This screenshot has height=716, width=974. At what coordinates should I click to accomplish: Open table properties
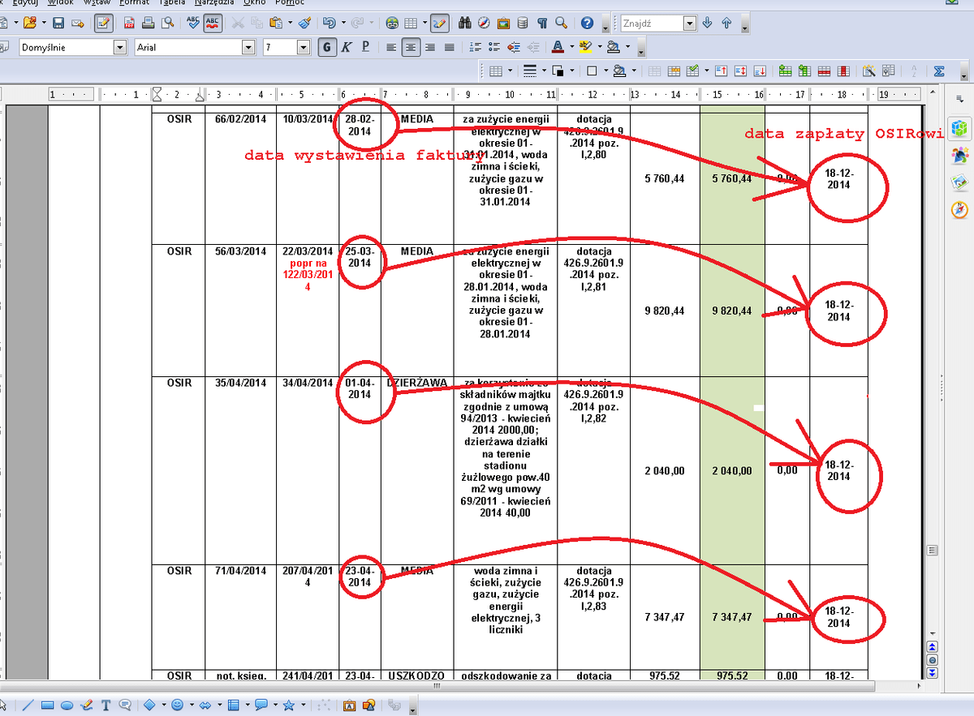888,71
